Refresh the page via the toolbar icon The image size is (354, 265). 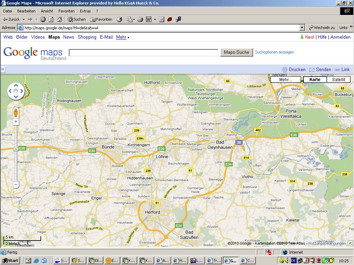[51, 19]
